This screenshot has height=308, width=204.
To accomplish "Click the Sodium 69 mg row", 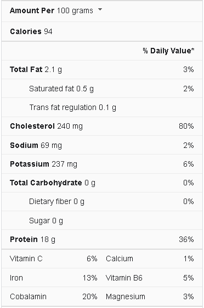I will 102,145.
